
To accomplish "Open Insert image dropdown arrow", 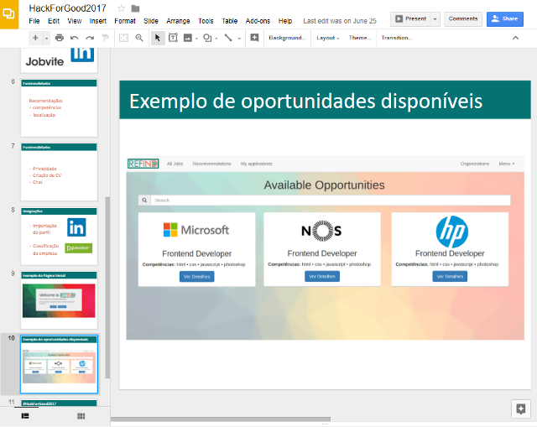I will 196,39.
